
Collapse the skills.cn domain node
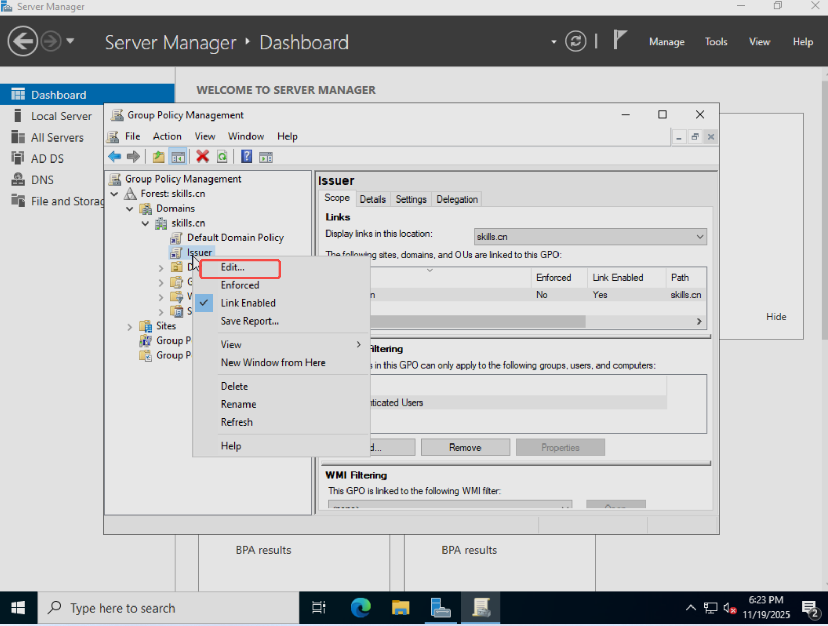(x=145, y=224)
